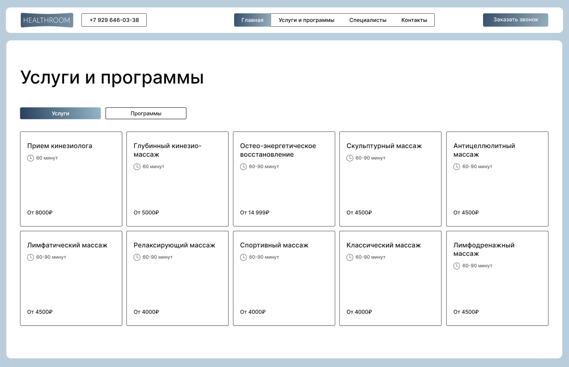Click the HEALTHROOM logo

tap(47, 20)
